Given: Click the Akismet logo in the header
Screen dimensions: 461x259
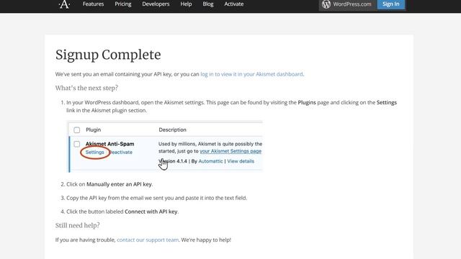Looking at the screenshot, I should click(64, 4).
